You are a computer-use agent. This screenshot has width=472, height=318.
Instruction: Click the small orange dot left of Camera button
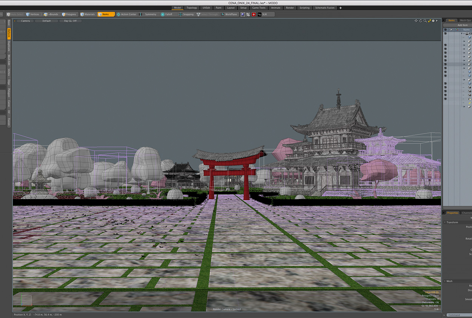tap(15, 21)
